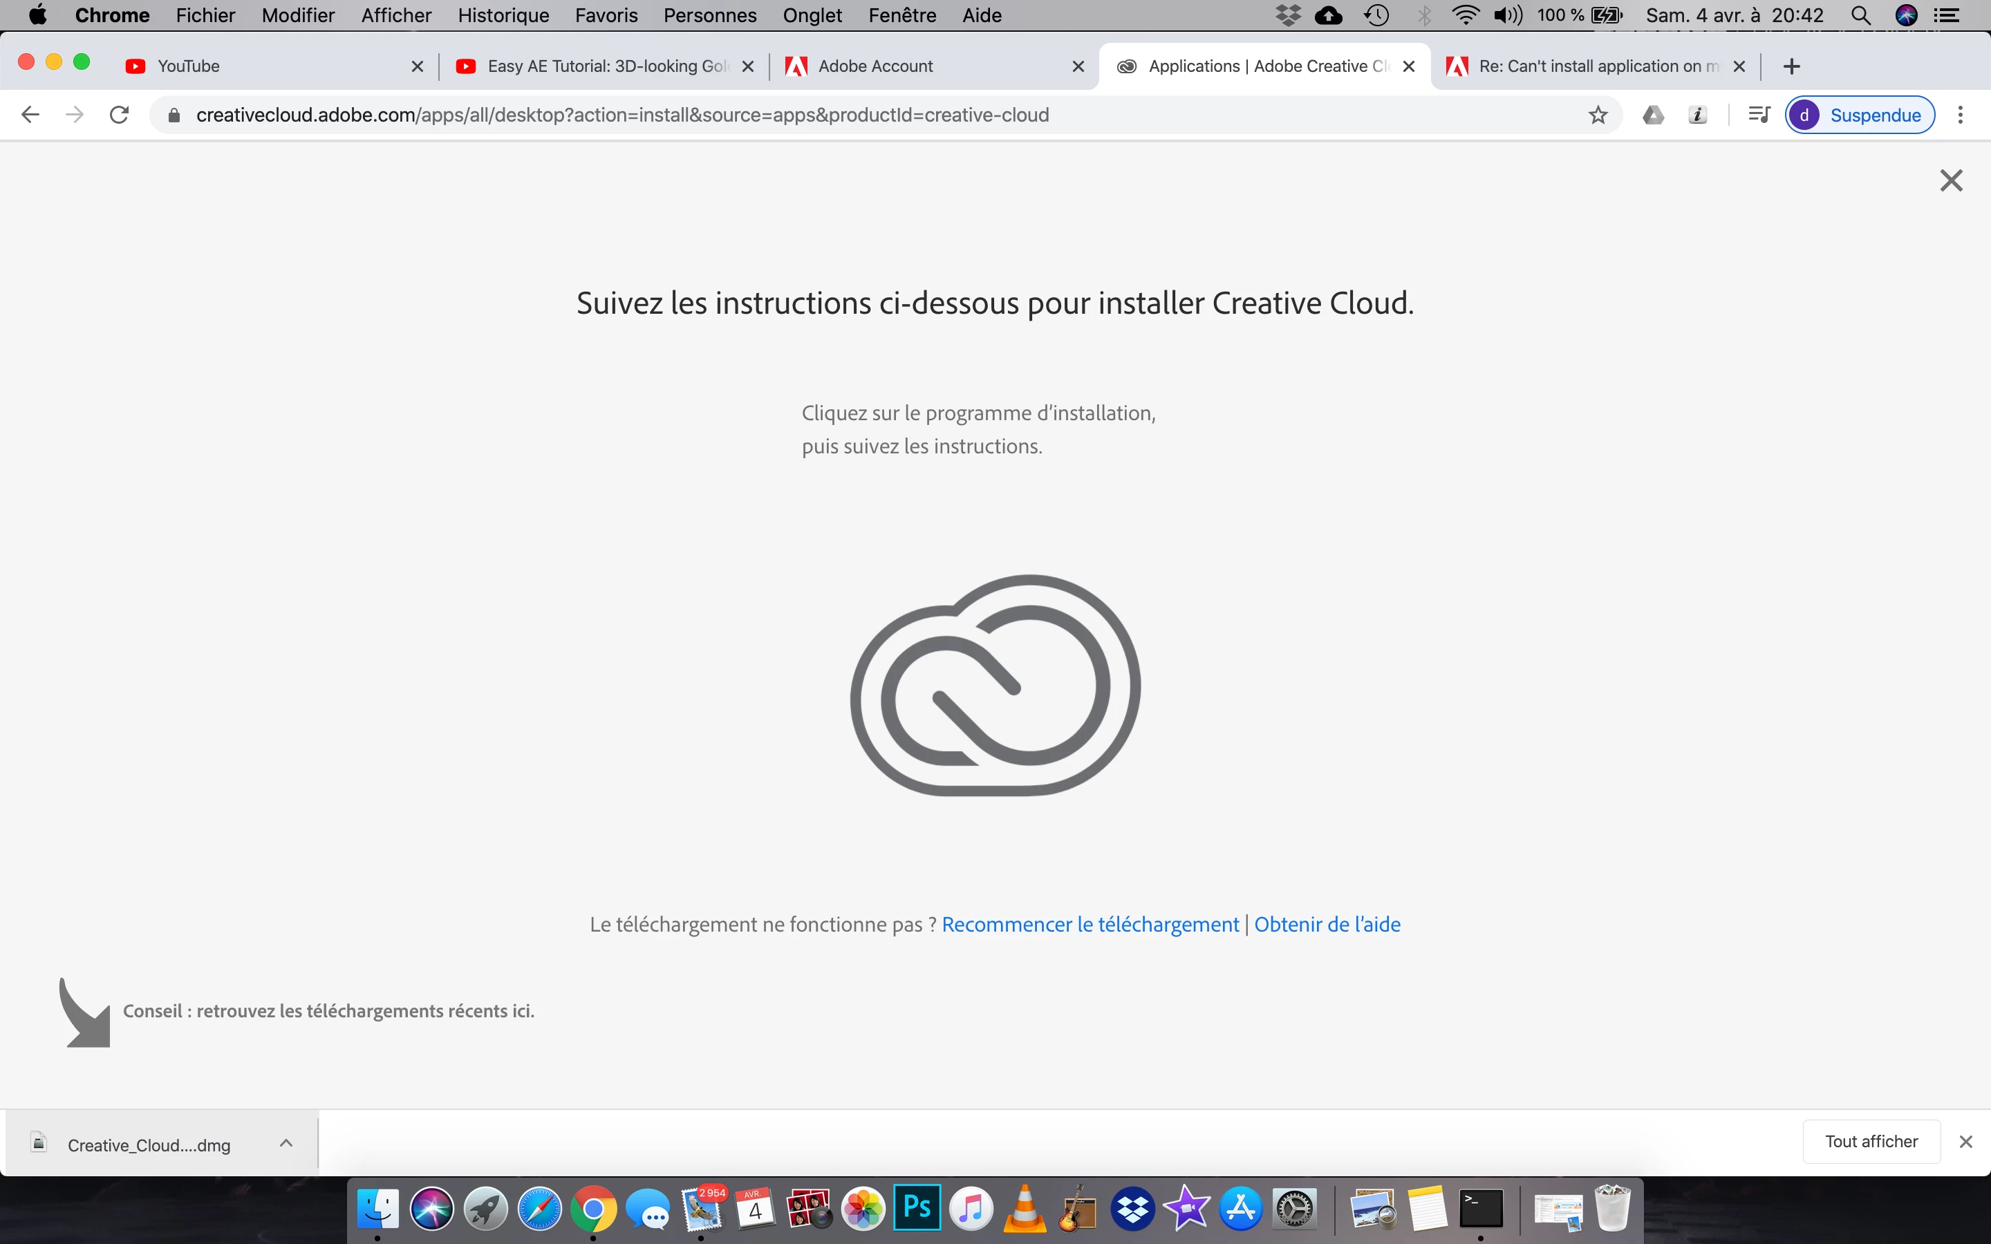This screenshot has height=1244, width=1991.
Task: Open the Creative_Cloud dmg downloaded file
Action: click(148, 1144)
